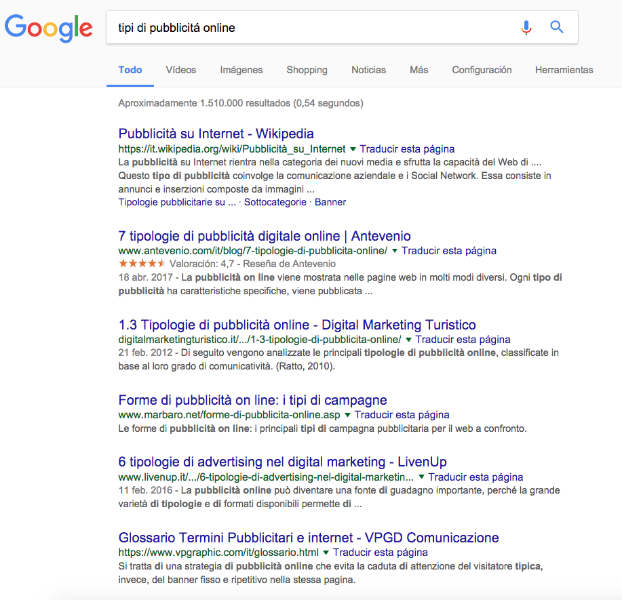Image resolution: width=622 pixels, height=600 pixels.
Task: Open Pubblicità su Internet - Wikipedia result
Action: (x=216, y=134)
